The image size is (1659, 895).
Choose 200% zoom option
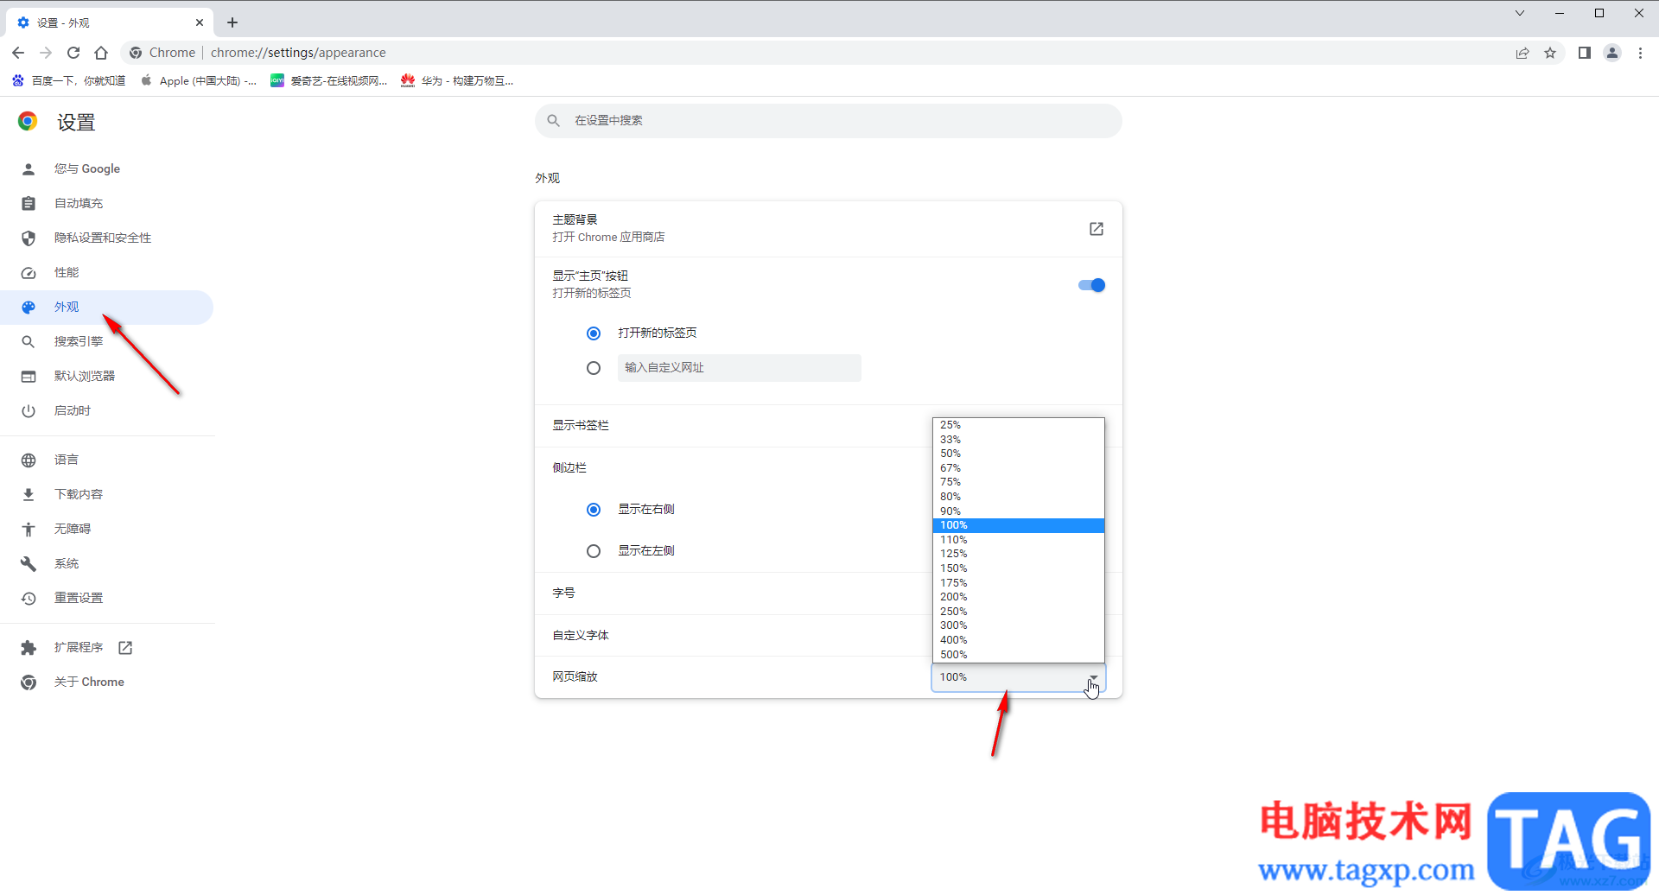click(x=1018, y=597)
